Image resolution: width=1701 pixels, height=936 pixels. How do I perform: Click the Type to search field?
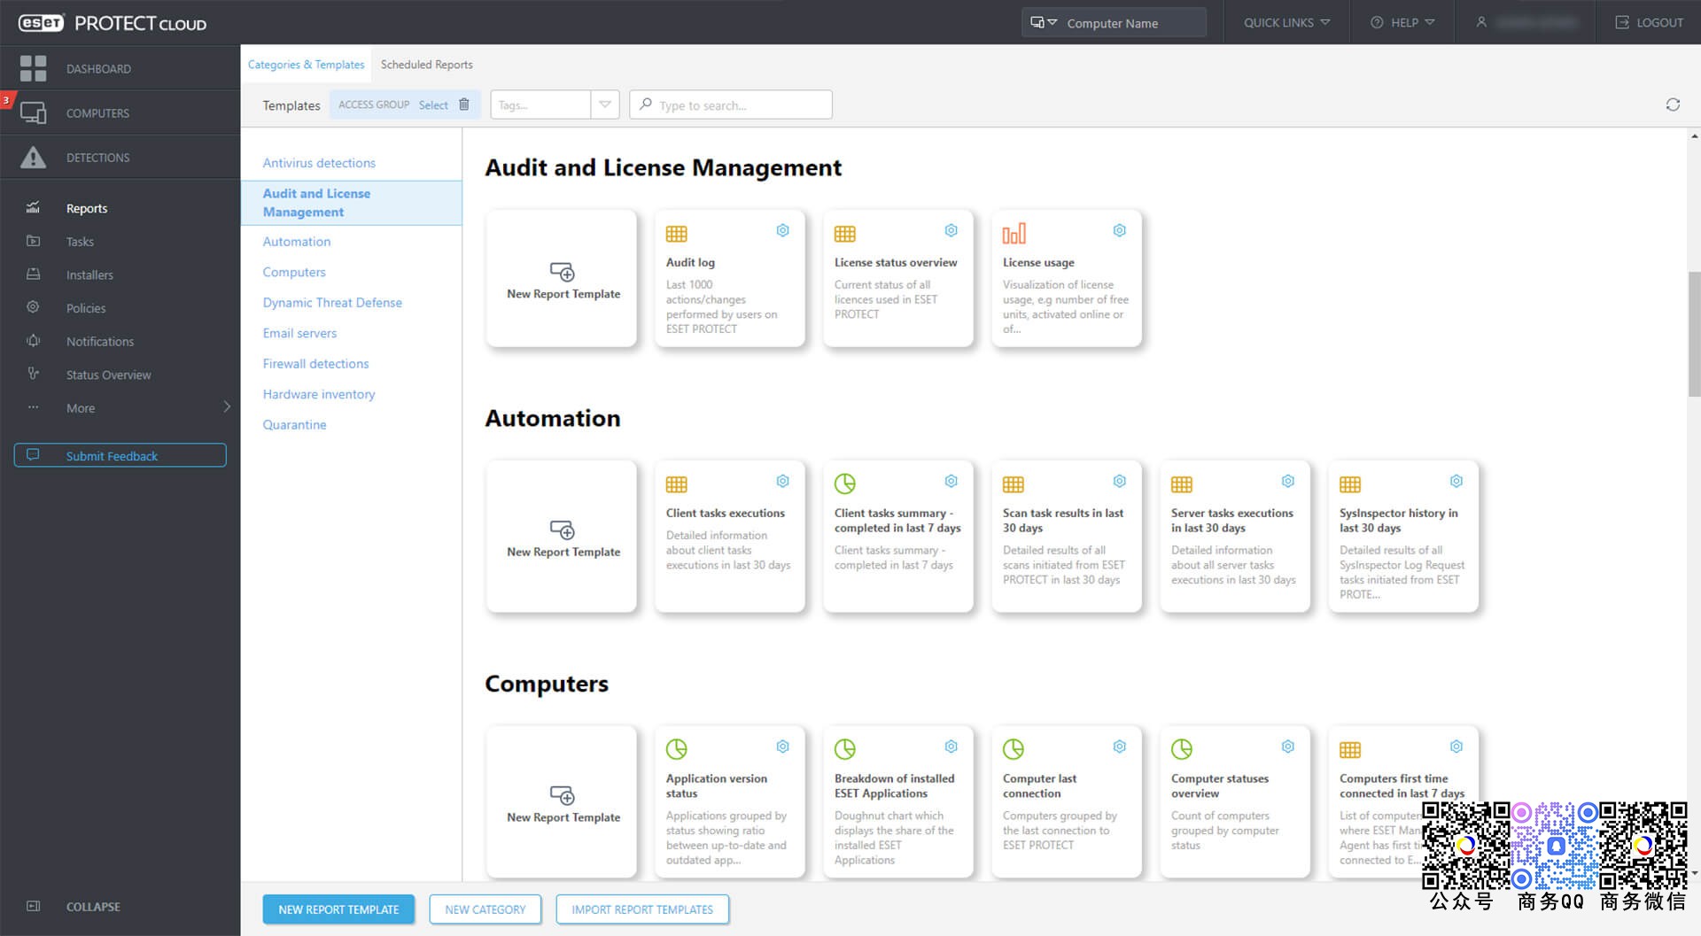(731, 104)
